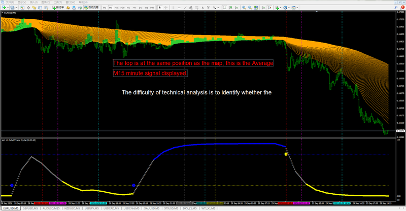
Task: Open the Data Window crosshair-circle icon
Action: tap(28, 8)
